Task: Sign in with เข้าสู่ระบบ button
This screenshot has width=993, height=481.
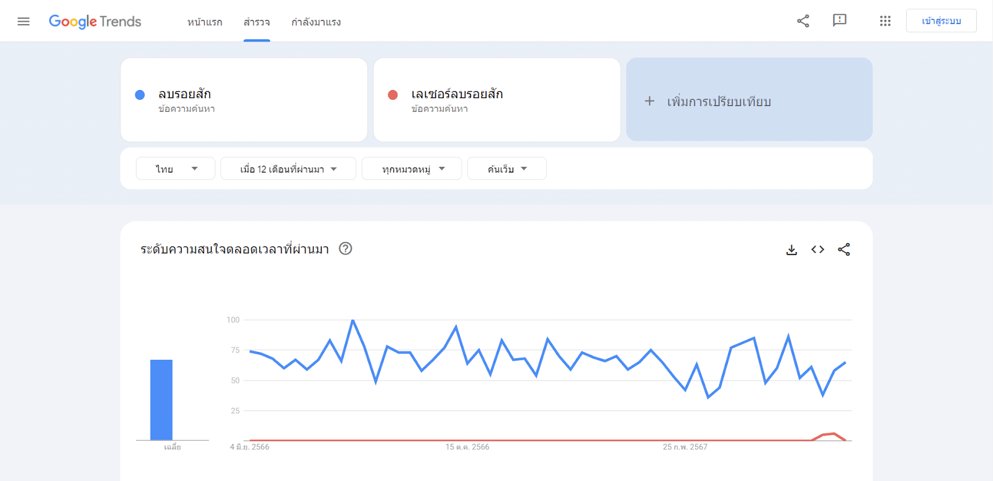Action: click(x=941, y=20)
